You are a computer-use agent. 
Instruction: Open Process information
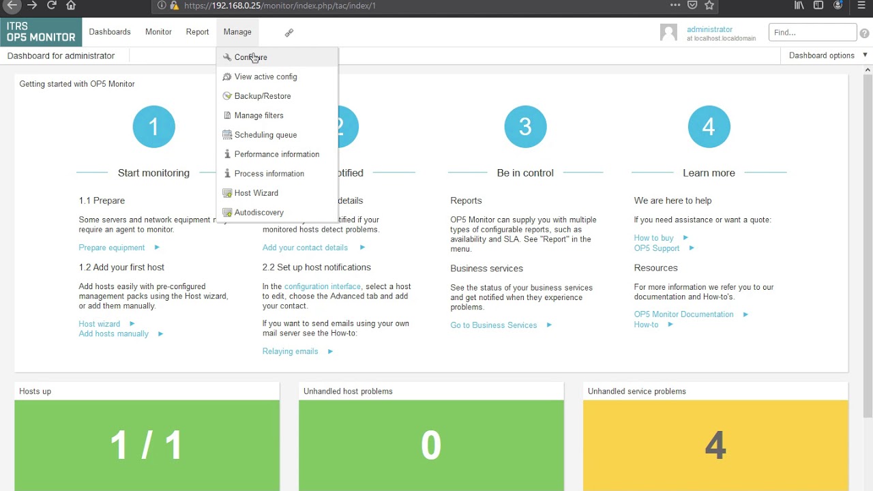click(277, 173)
